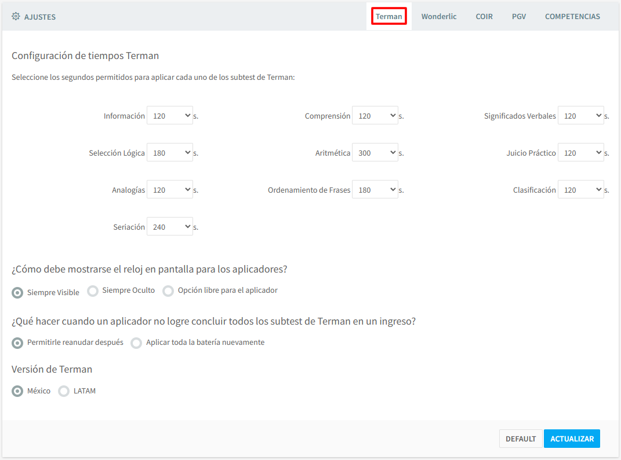621x460 pixels.
Task: Select the Siempre Oculto clock option
Action: pos(93,291)
